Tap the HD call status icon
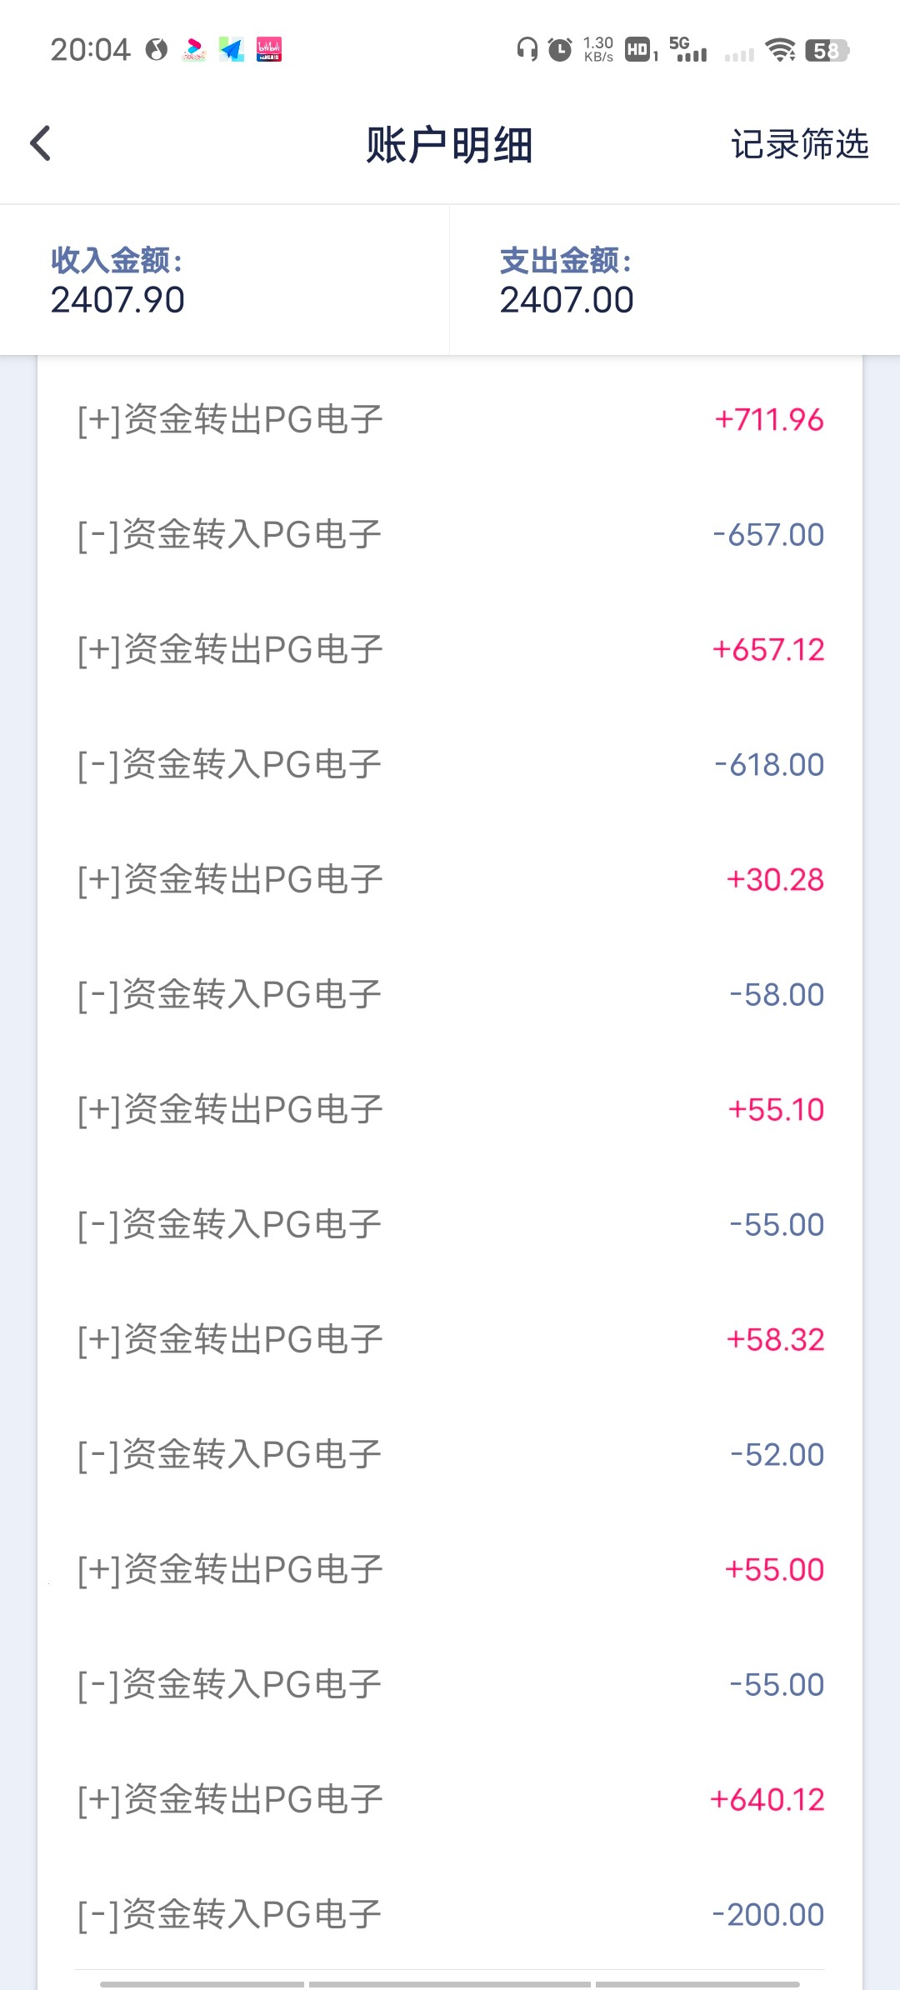This screenshot has width=900, height=1990. click(638, 50)
